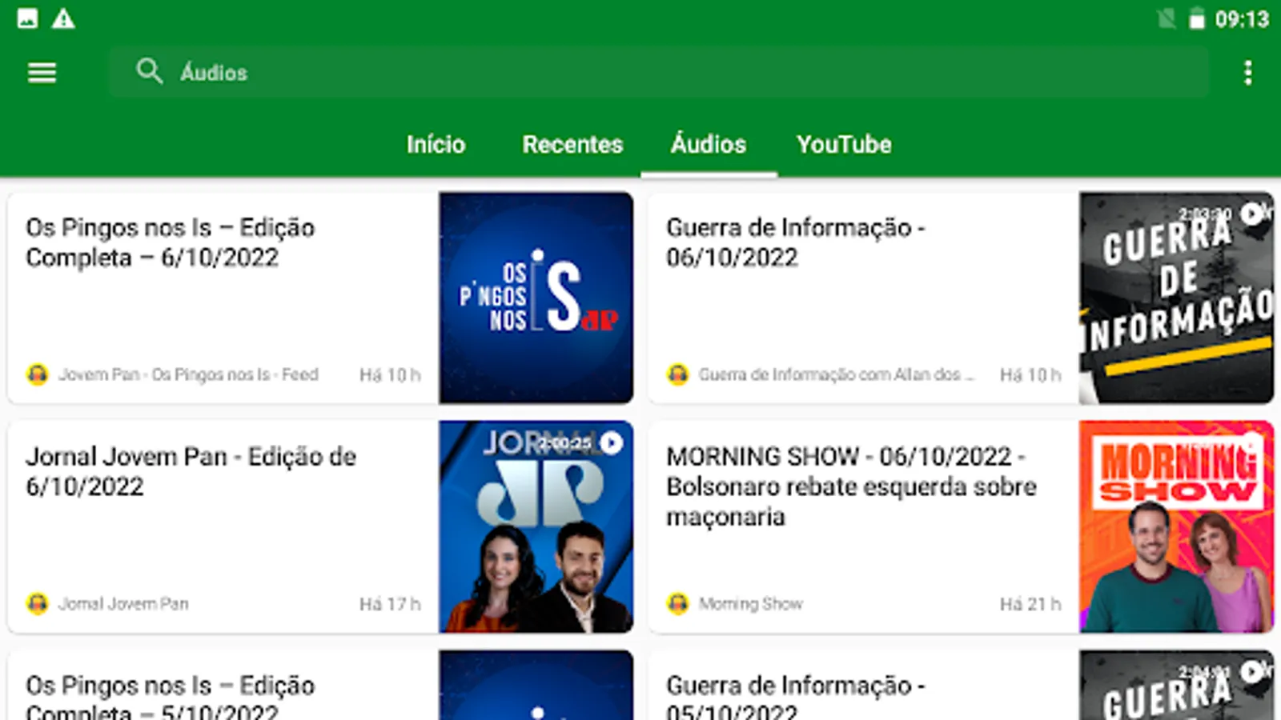1281x720 pixels.
Task: Click the Guerra de Informação com Allan dos source
Action: pos(836,374)
